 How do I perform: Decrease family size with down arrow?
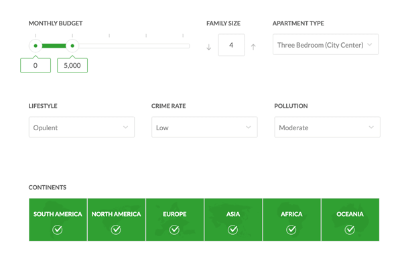208,47
